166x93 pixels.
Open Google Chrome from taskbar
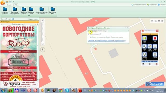pos(61,90)
